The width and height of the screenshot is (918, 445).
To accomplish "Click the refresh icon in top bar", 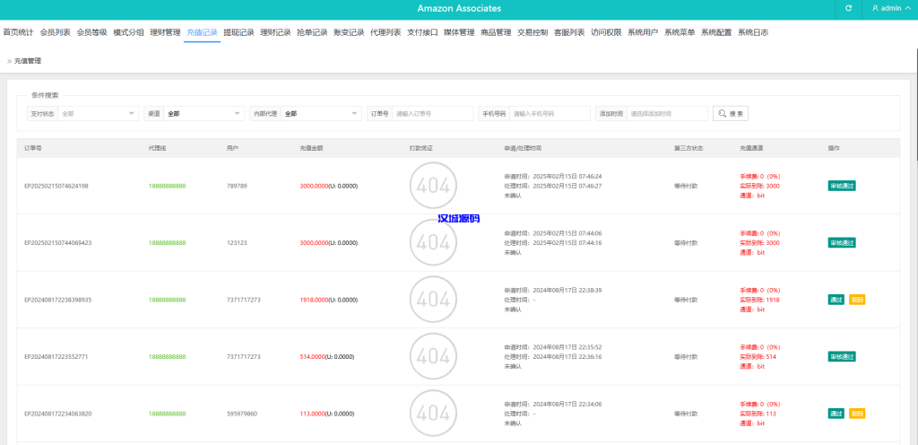I will point(848,8).
